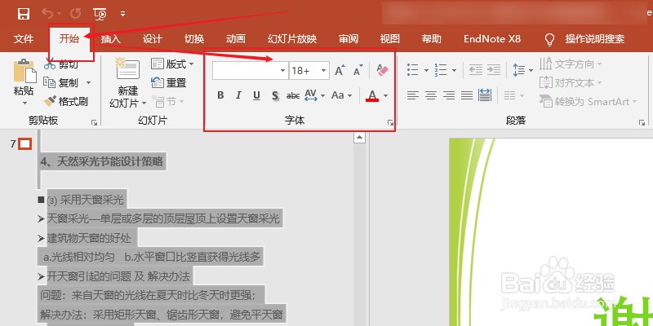
Task: Switch to the 审阅 tab
Action: click(x=349, y=39)
